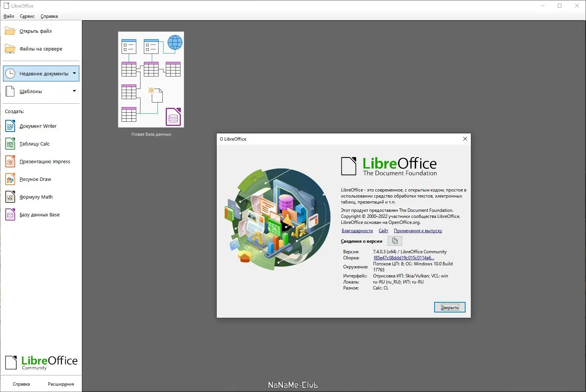This screenshot has width=586, height=392.
Task: Open the Сайт link
Action: (x=383, y=231)
